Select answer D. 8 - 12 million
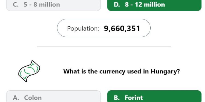The height and width of the screenshot is (102, 205). click(x=154, y=5)
